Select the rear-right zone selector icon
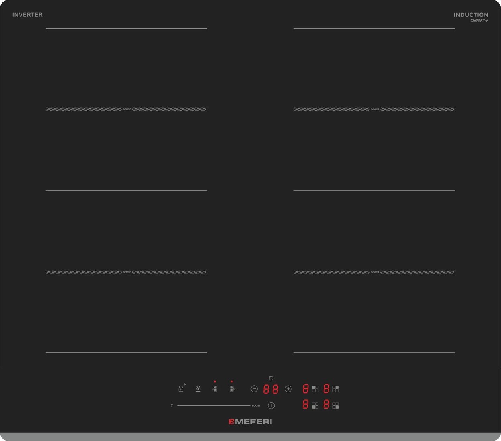This screenshot has height=441, width=501. [336, 389]
